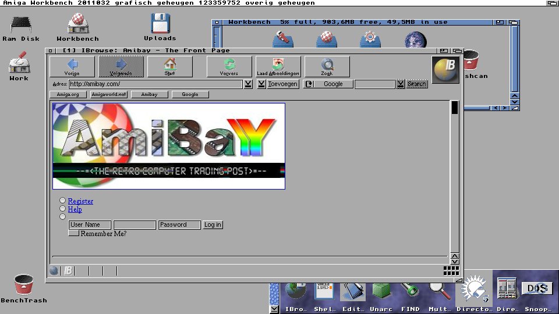The height and width of the screenshot is (314, 559).
Task: Go back with the Vorige button
Action: 72,66
